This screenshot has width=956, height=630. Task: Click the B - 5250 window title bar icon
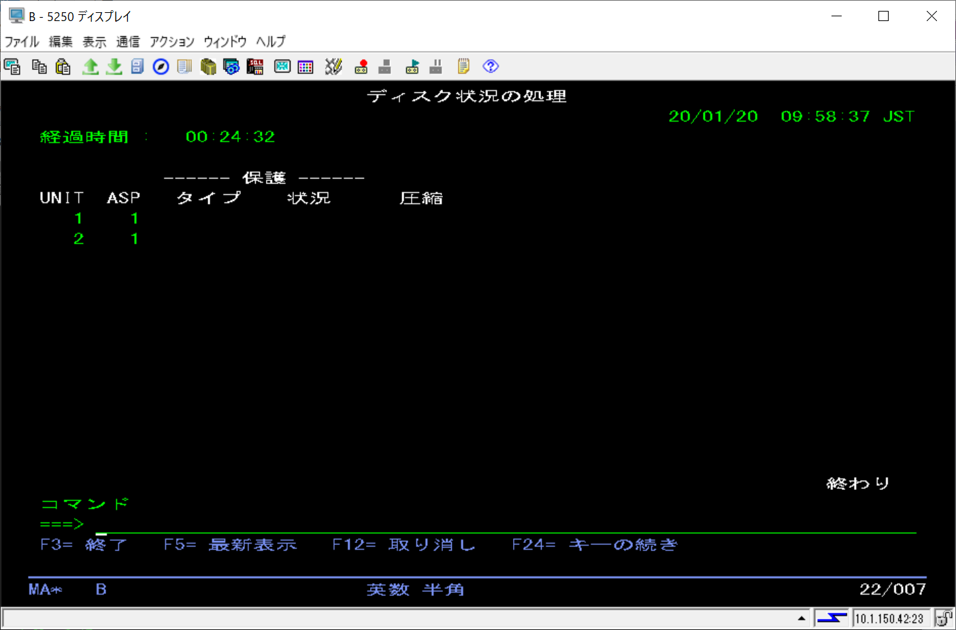pos(16,16)
